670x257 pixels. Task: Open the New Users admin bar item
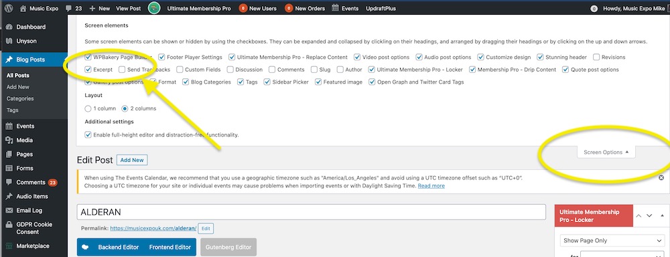point(257,8)
